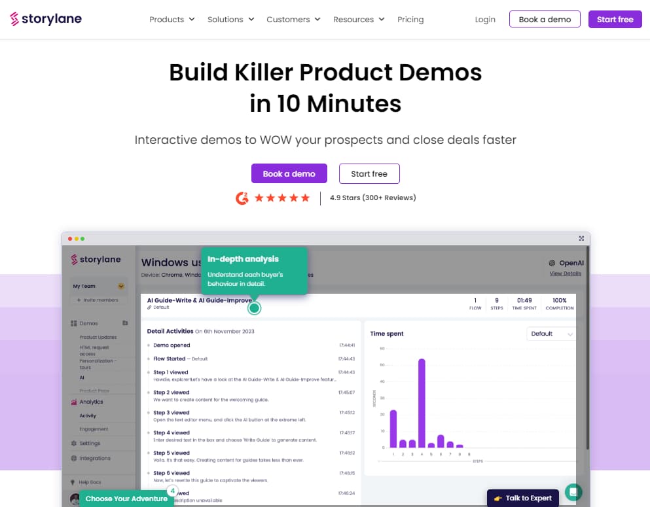Open the Default dropdown on the Time spent chart
Screen dimensions: 650x507
(551, 334)
